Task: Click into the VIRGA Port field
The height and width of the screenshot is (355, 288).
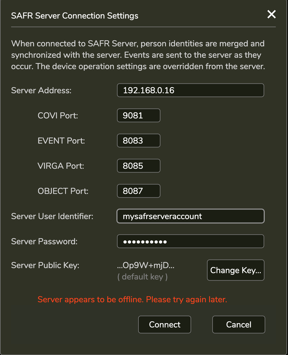Action: (x=138, y=166)
